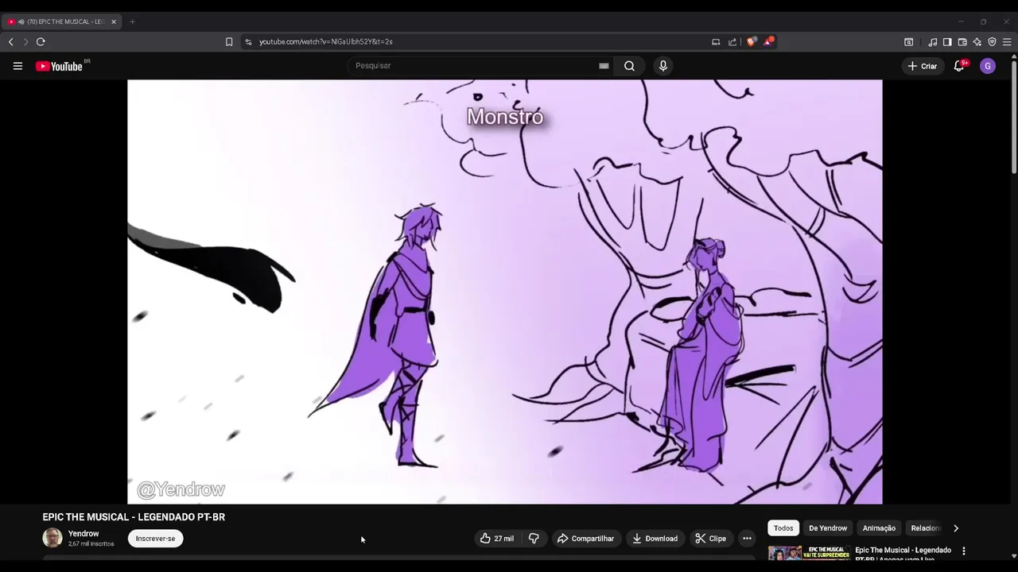Reload the current page
Screen dimensions: 1018x572
pos(41,41)
